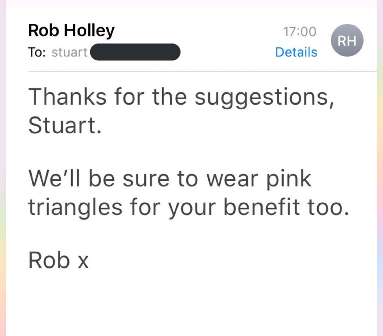Click "Rob" in the signature line
The image size is (383, 336).
[49, 260]
